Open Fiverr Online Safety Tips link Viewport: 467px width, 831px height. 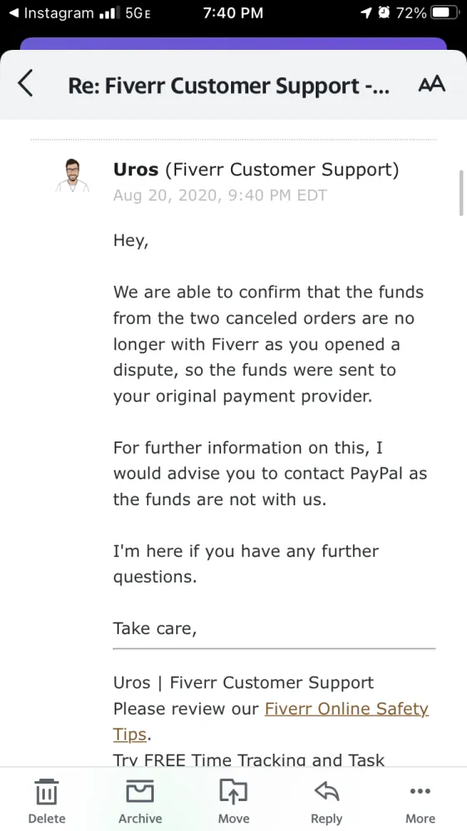coord(270,721)
